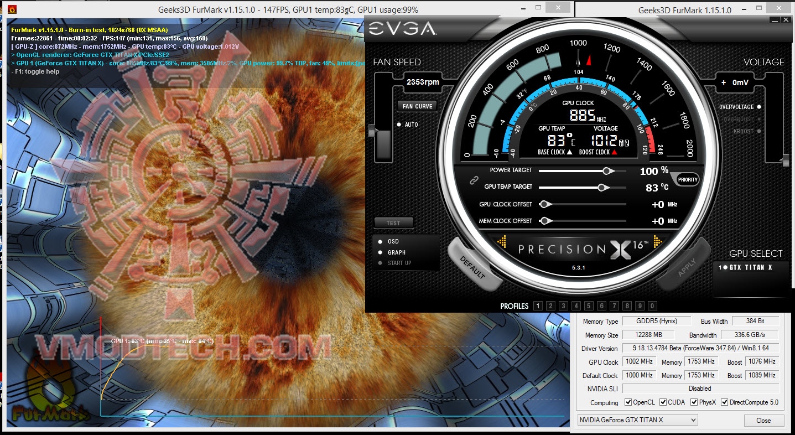Minimize the EVGA Precision X window

point(773,20)
